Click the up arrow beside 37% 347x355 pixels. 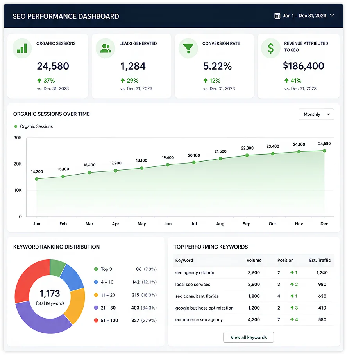pyautogui.click(x=39, y=80)
